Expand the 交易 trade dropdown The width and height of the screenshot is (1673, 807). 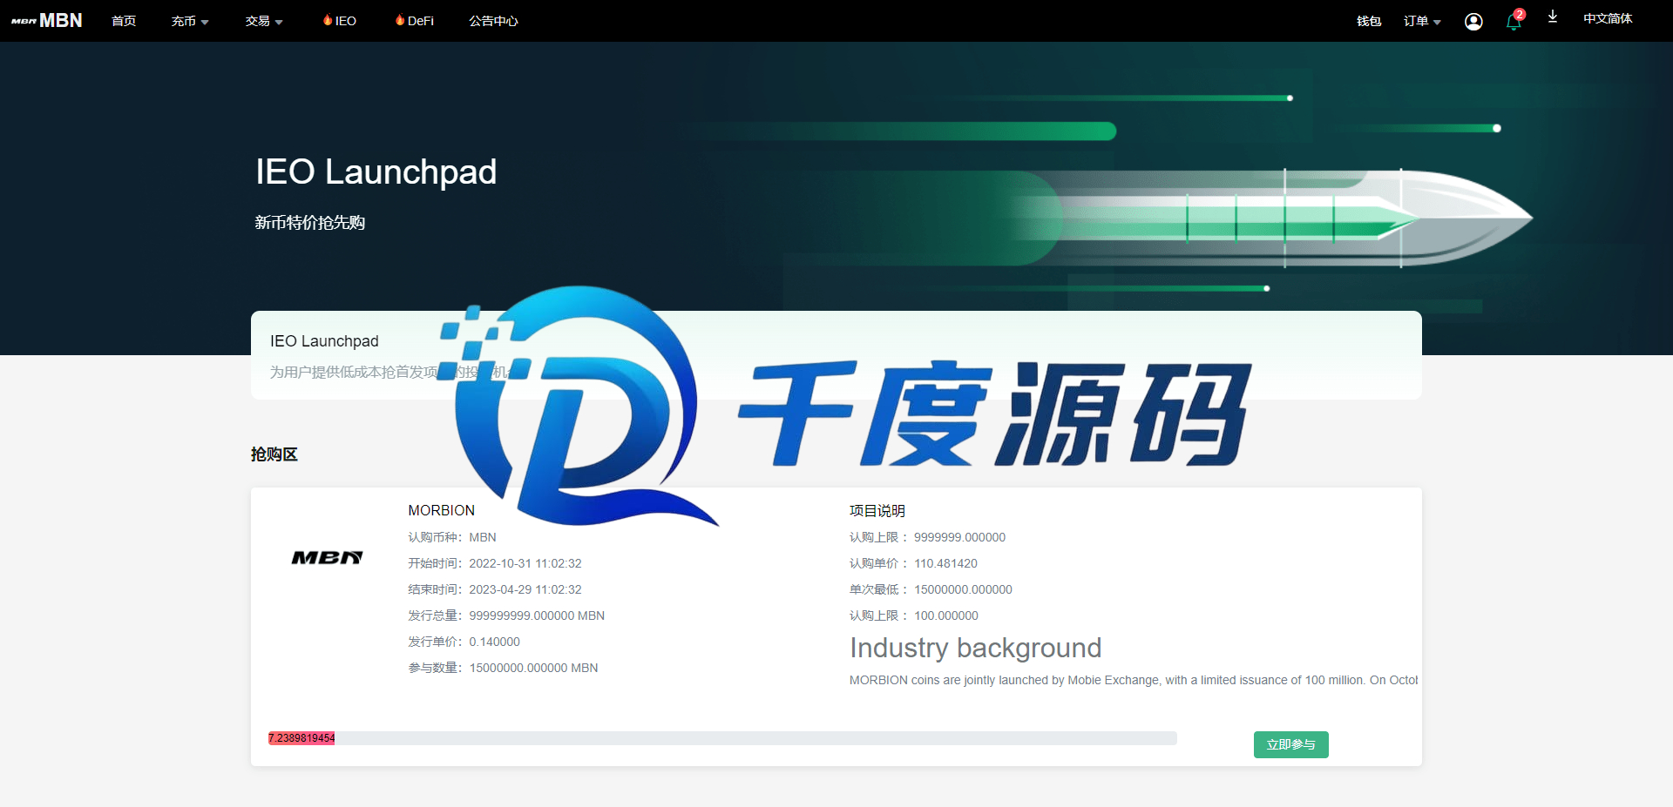264,21
